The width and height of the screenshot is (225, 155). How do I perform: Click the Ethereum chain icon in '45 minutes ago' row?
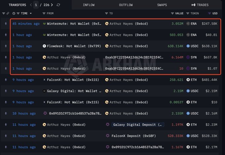coord(6,24)
